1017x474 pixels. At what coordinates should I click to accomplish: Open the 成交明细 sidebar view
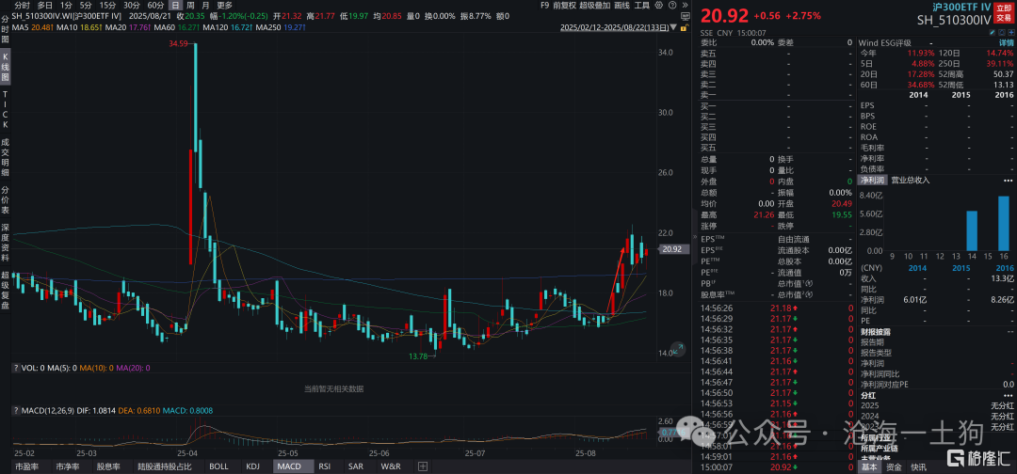pos(6,157)
